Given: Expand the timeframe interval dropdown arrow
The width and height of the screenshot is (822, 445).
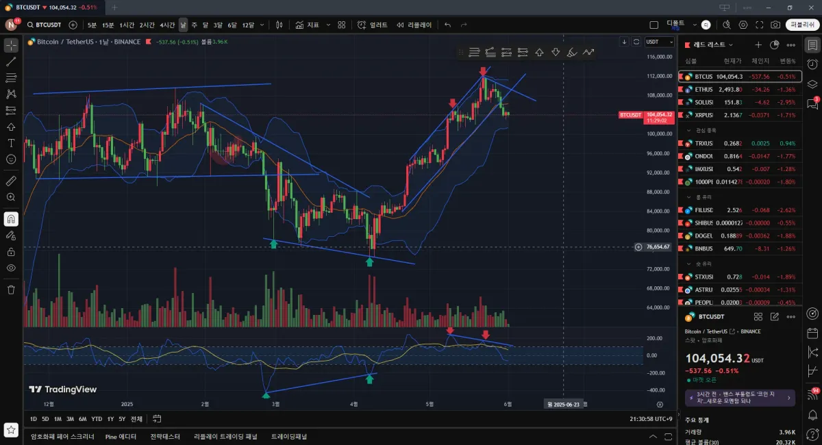Looking at the screenshot, I should 262,25.
